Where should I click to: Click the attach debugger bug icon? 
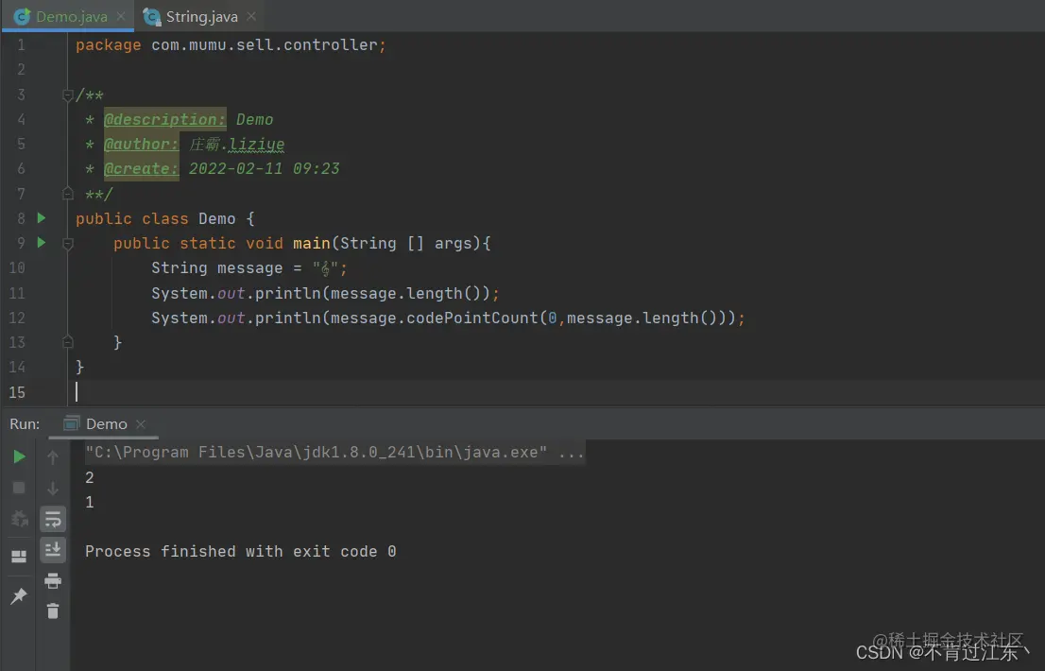[19, 519]
